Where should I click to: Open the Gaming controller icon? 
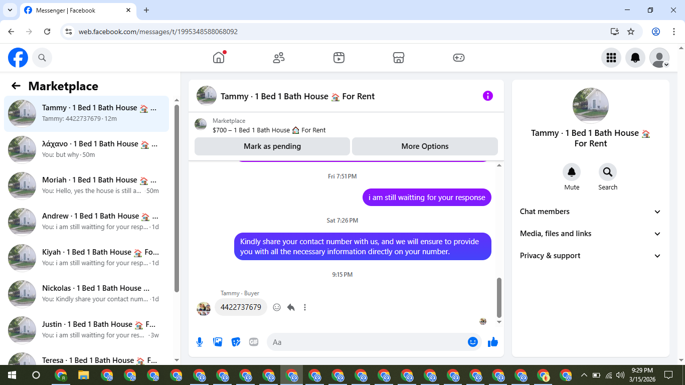(459, 58)
